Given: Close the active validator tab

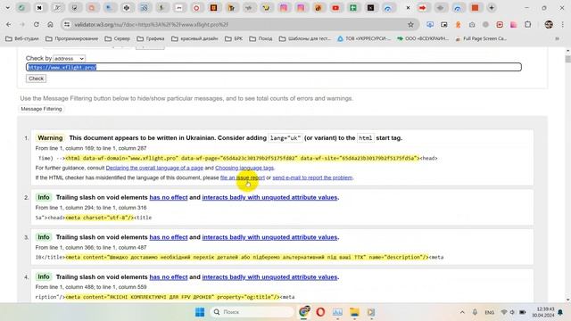Looking at the screenshot, I should coord(408,8).
